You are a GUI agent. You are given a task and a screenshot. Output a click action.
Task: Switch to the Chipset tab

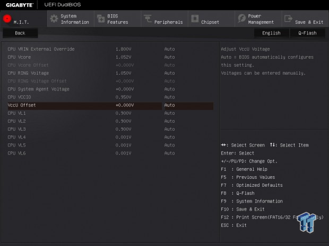tap(211, 19)
